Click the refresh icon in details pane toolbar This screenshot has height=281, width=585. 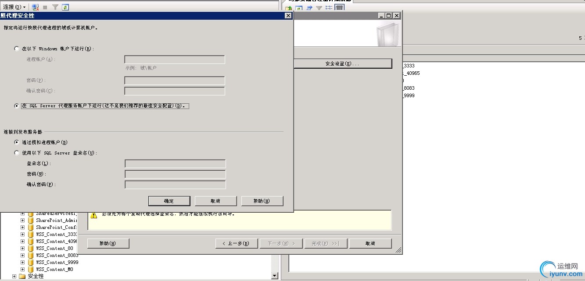299,8
